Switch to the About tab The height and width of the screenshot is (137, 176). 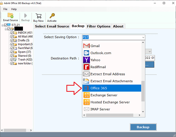coord(118,26)
